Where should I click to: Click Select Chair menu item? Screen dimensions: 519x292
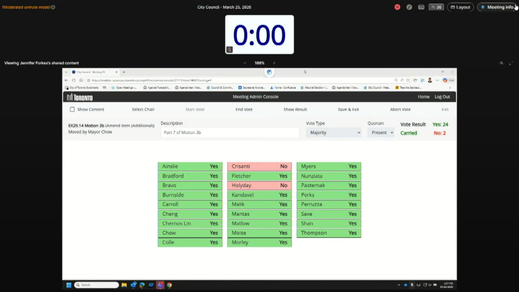143,109
